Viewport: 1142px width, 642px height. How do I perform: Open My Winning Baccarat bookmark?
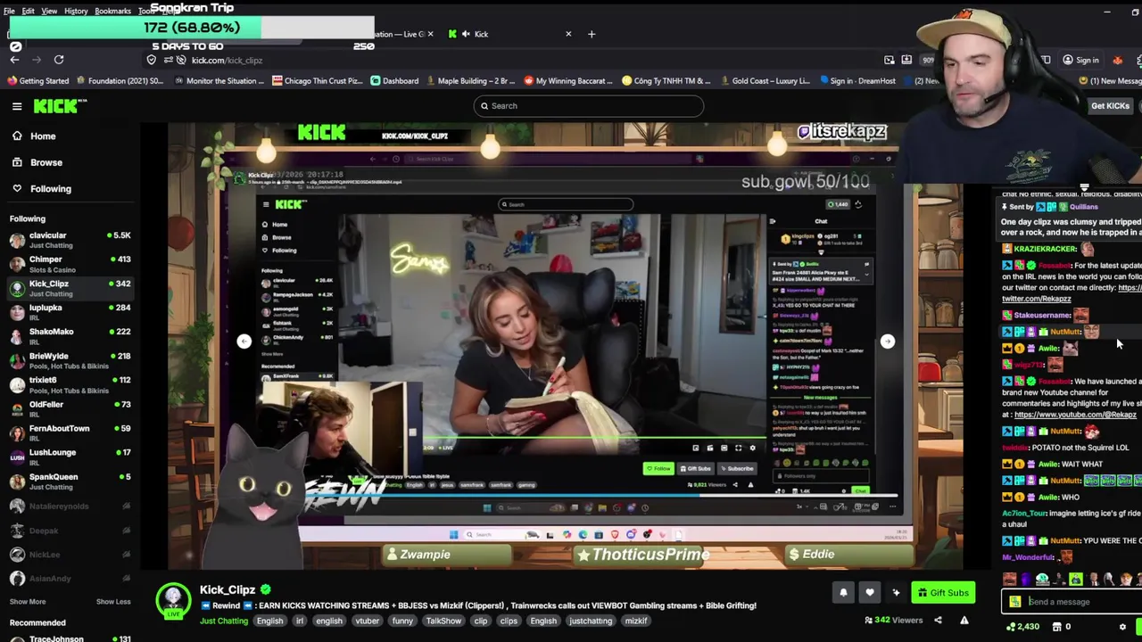pyautogui.click(x=568, y=81)
